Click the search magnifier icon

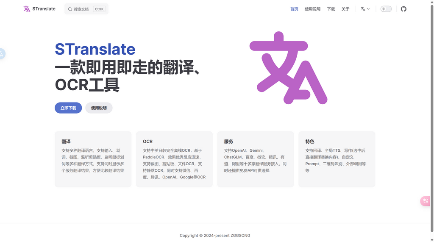70,9
